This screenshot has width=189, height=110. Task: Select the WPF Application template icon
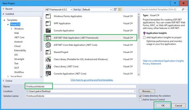pos(48,23)
